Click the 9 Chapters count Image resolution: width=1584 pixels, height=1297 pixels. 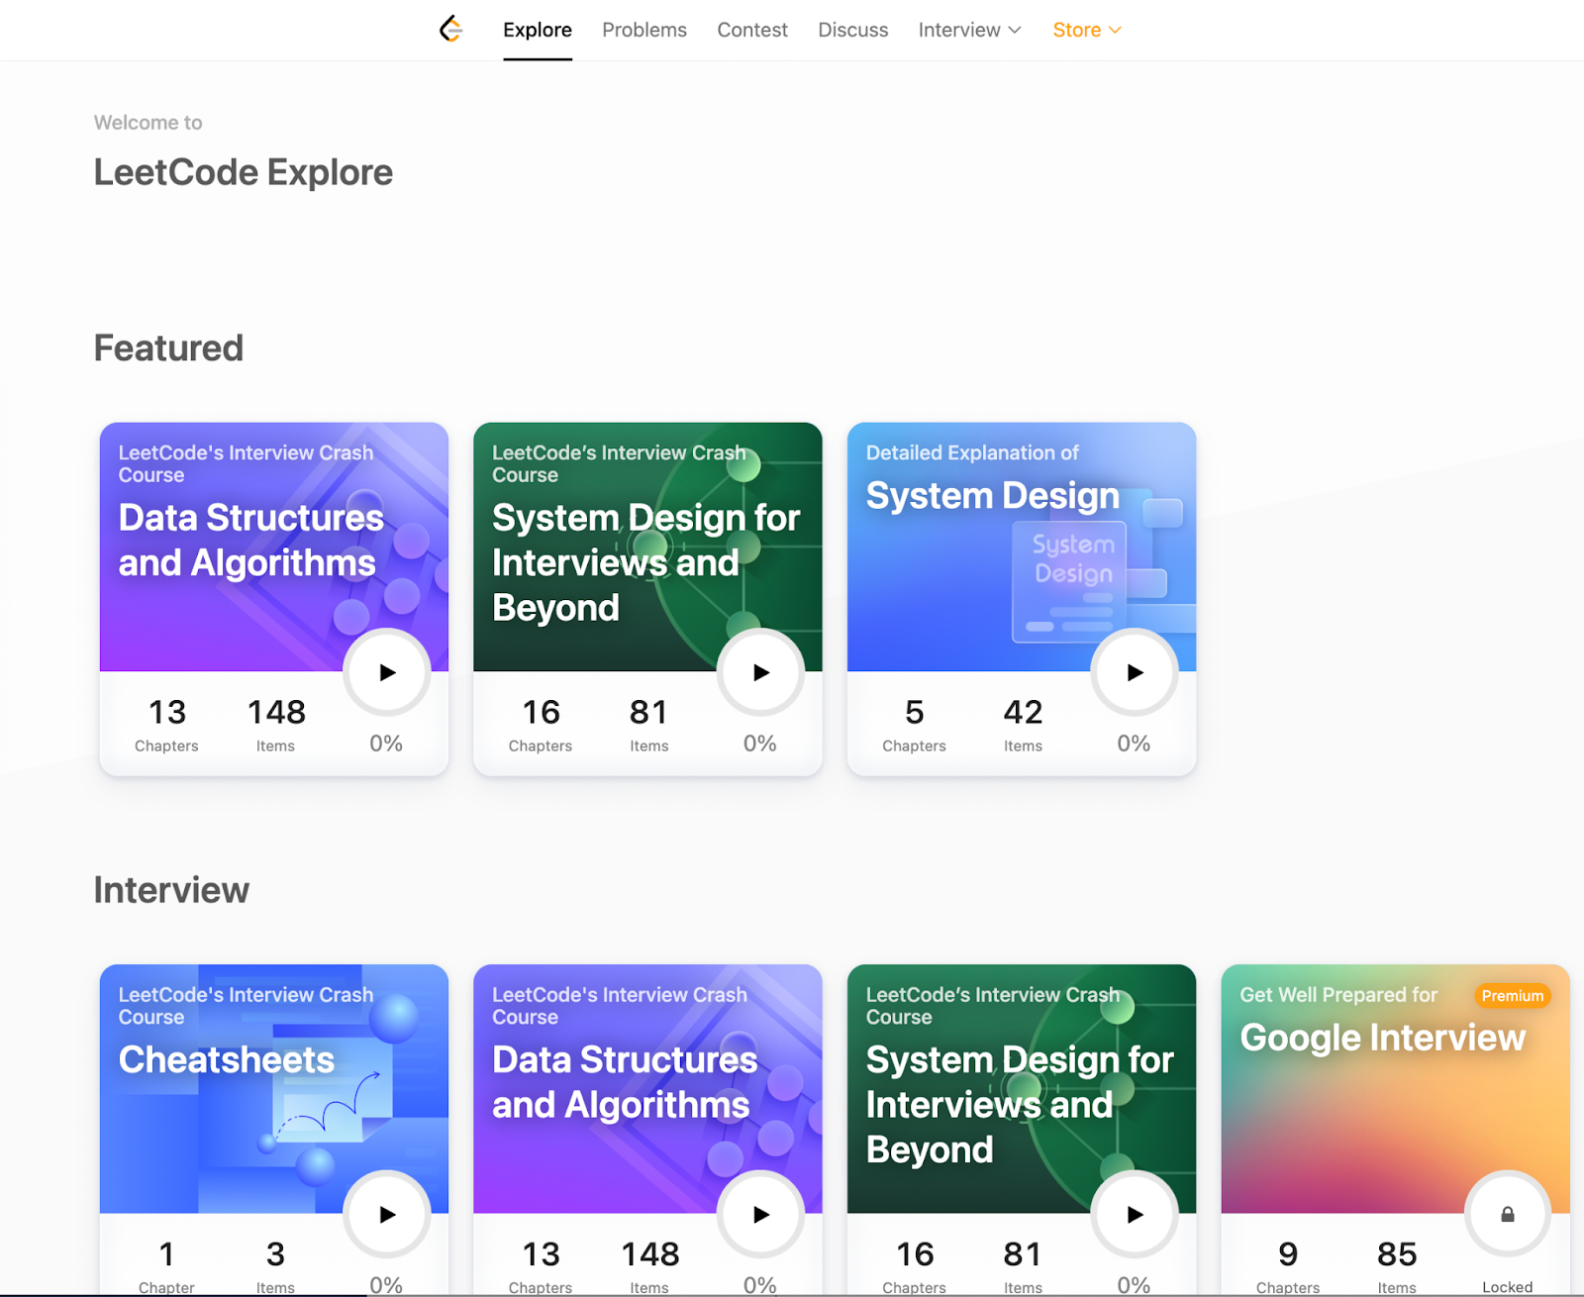(x=1288, y=1266)
